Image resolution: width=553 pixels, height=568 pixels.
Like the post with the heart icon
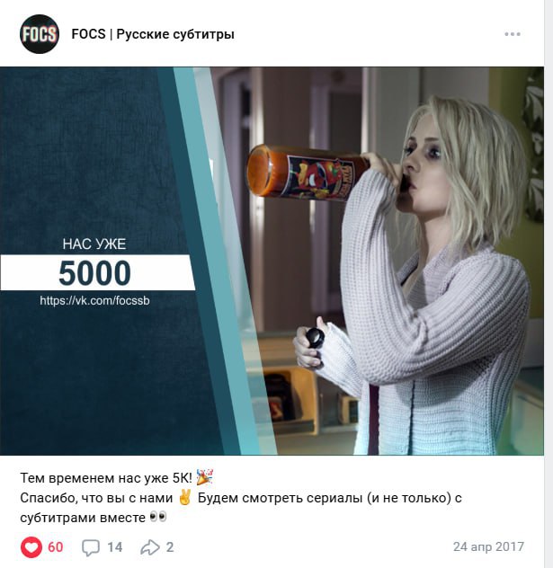[31, 546]
